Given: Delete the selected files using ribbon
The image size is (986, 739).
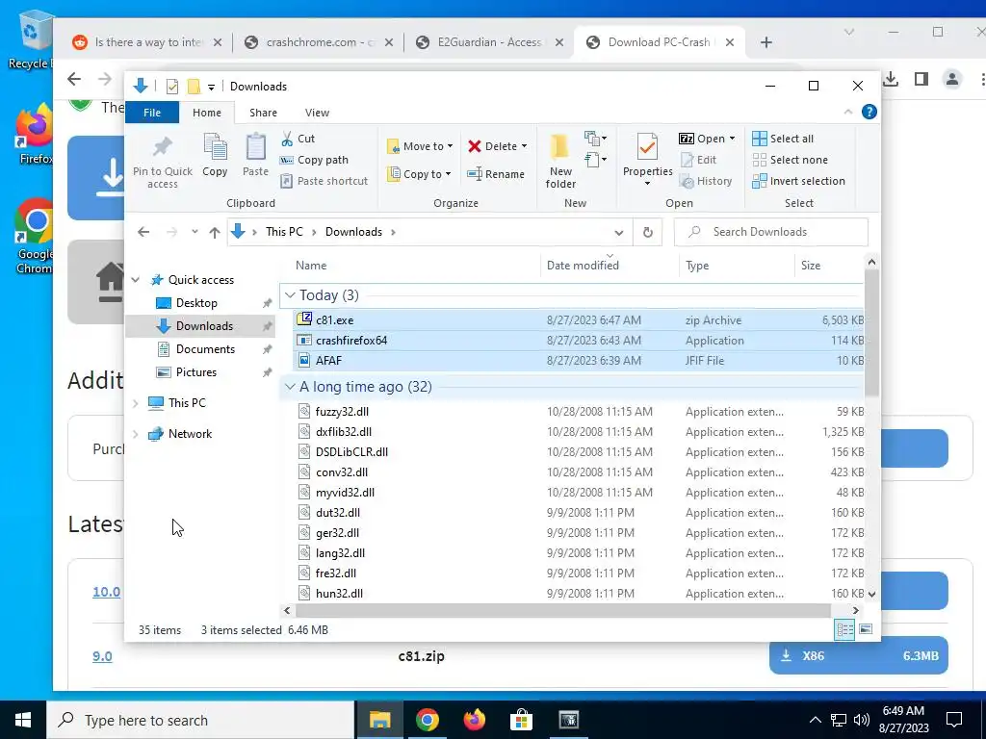Looking at the screenshot, I should tap(498, 146).
